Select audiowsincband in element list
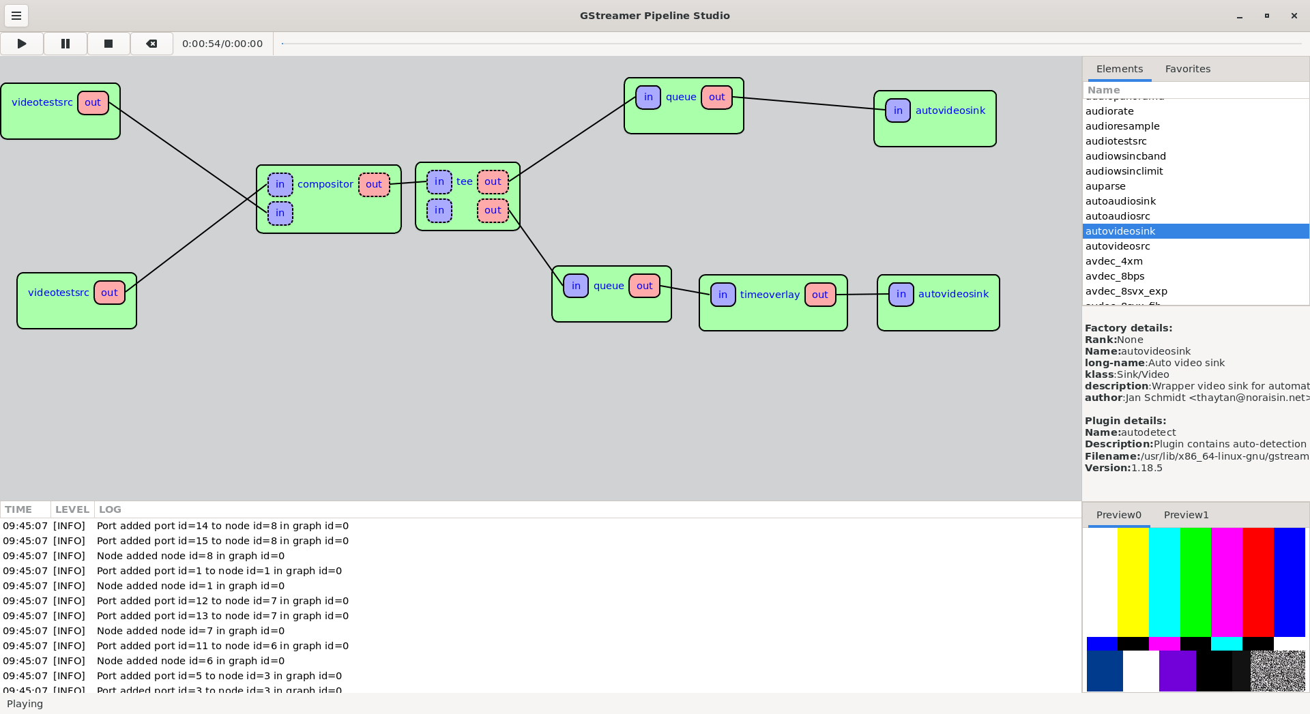 point(1195,156)
